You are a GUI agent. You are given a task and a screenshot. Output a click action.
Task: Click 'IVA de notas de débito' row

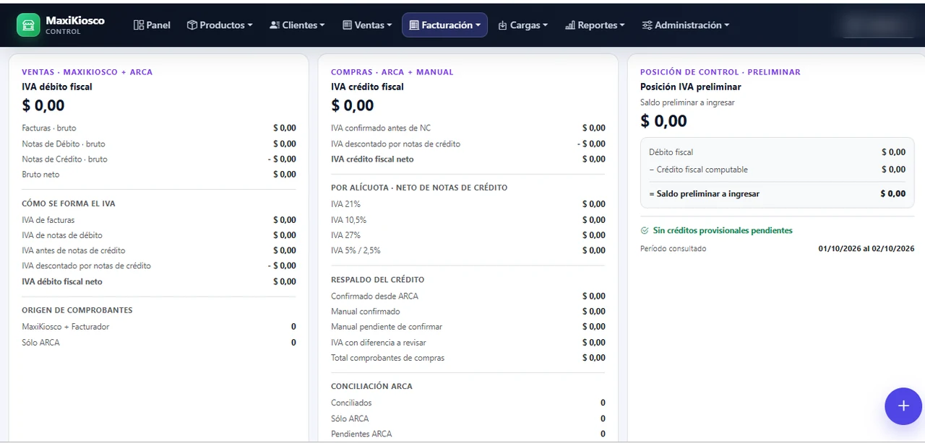point(159,235)
